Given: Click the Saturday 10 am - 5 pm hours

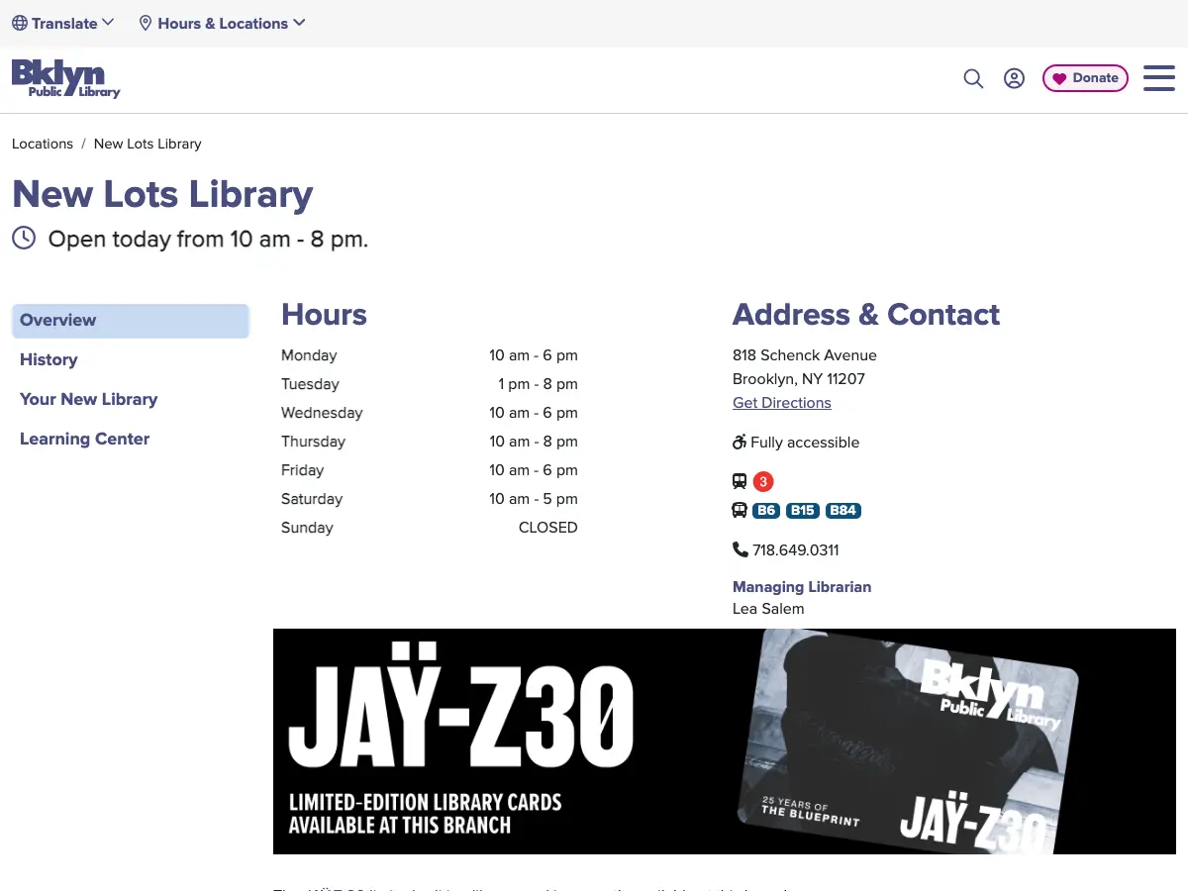Looking at the screenshot, I should 534,499.
